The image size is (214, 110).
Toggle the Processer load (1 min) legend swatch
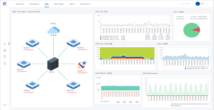point(101,36)
